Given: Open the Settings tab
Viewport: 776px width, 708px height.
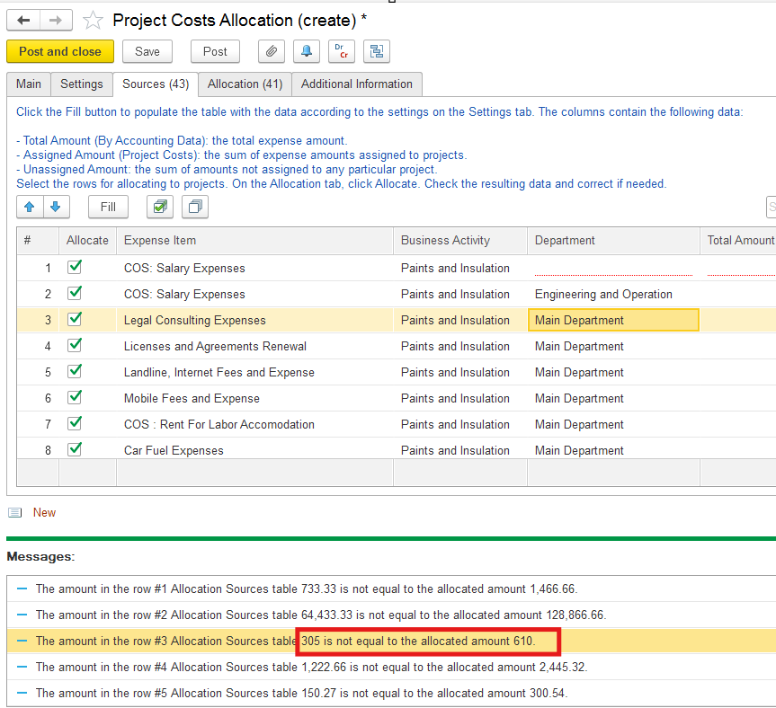Looking at the screenshot, I should (82, 84).
